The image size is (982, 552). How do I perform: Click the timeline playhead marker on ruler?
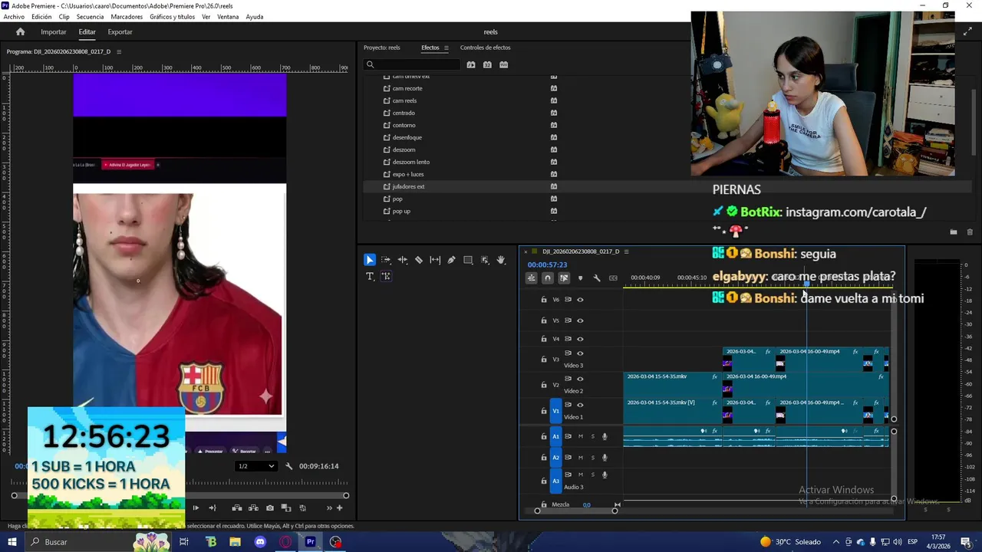(806, 283)
